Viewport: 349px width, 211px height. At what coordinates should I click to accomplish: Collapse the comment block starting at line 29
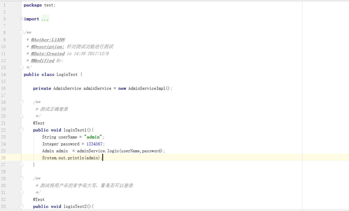(x=21, y=179)
